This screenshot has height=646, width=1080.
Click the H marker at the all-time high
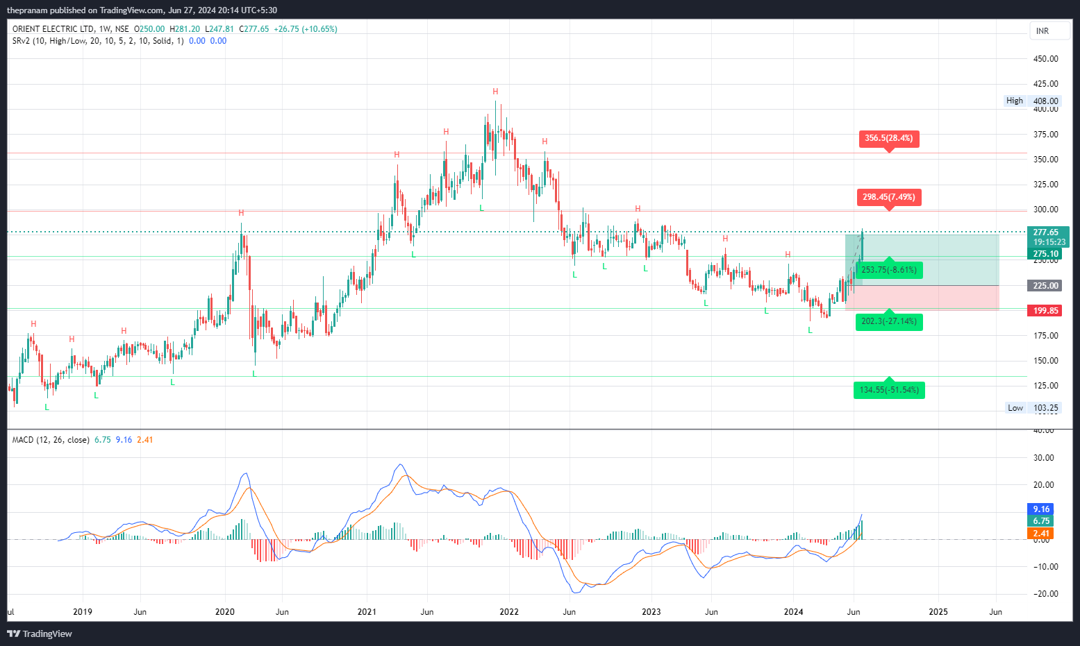(x=495, y=92)
